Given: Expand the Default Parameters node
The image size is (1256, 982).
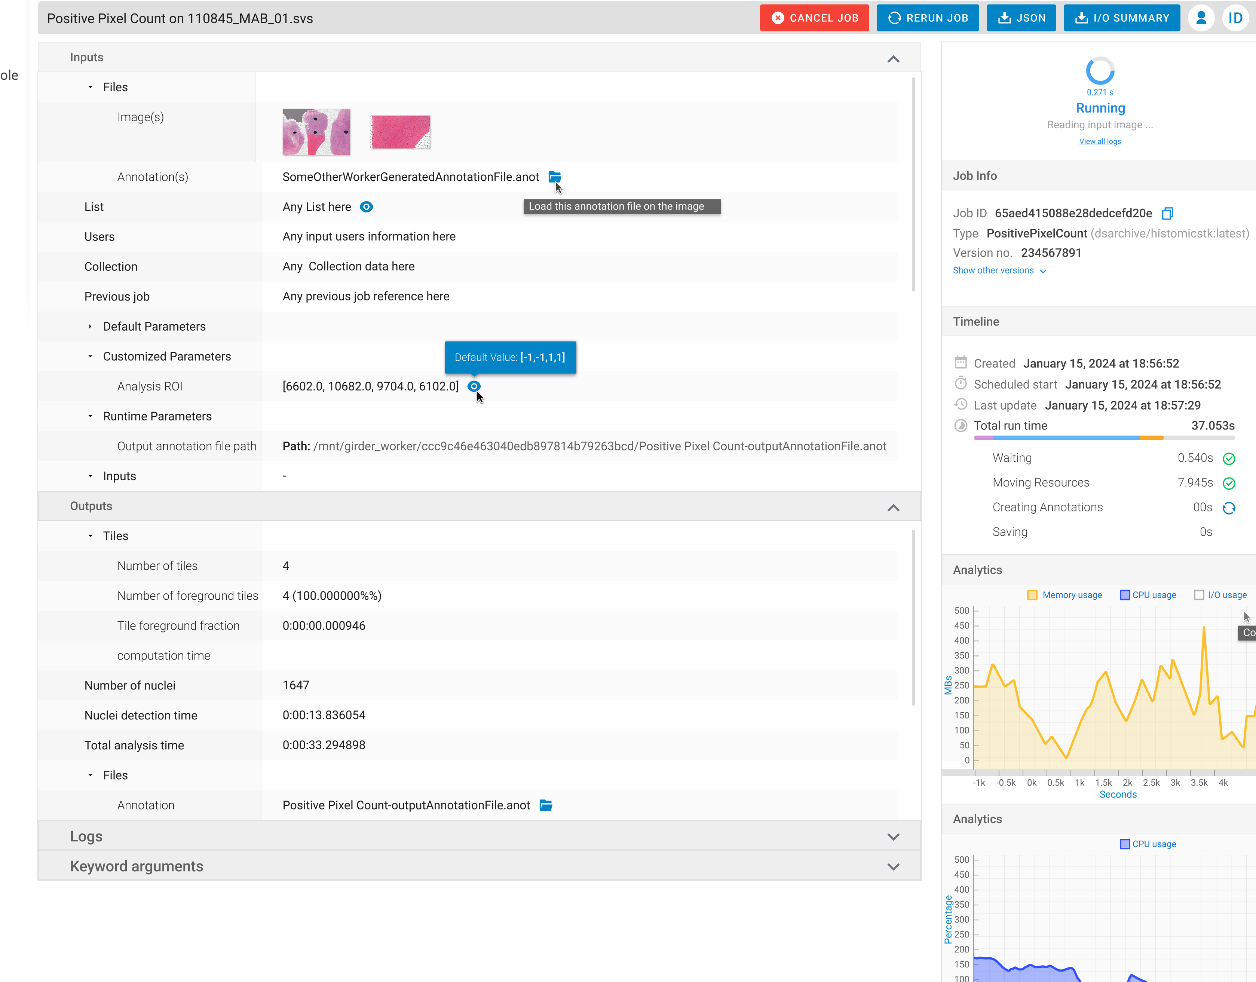Looking at the screenshot, I should (90, 326).
